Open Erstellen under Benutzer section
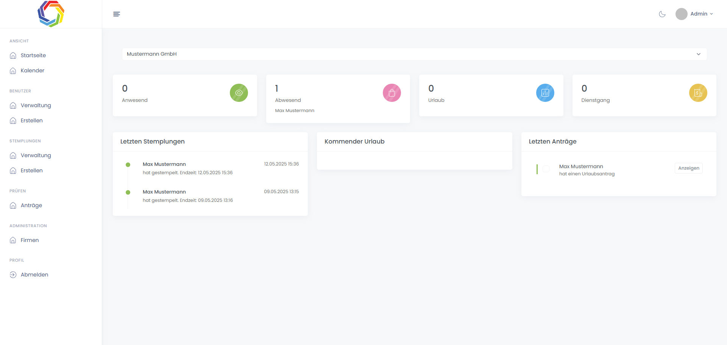The width and height of the screenshot is (727, 345). point(32,120)
